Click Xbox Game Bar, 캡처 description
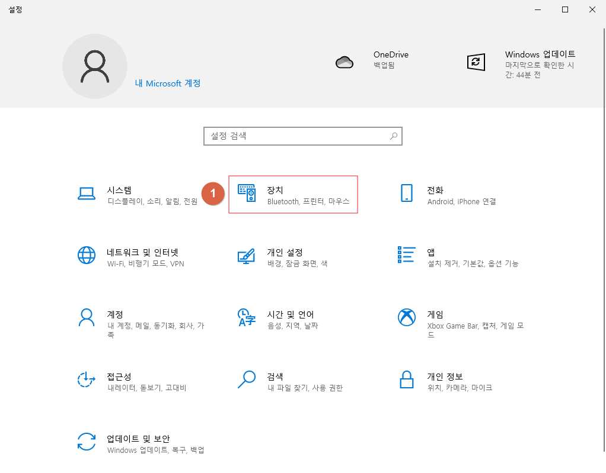This screenshot has height=473, width=606. click(x=476, y=330)
